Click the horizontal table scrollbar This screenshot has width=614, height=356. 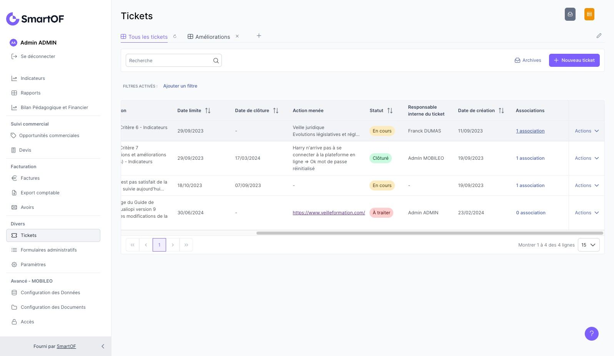click(430, 233)
